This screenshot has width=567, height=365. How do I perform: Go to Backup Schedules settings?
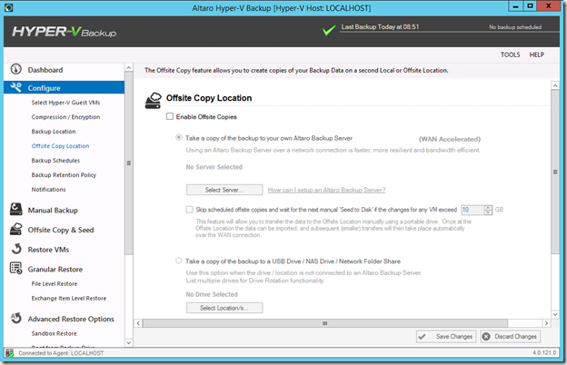pos(55,161)
